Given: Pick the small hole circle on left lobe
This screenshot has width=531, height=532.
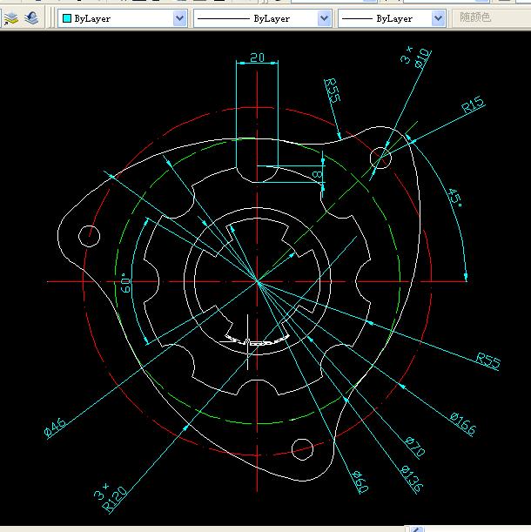Looking at the screenshot, I should pos(90,236).
